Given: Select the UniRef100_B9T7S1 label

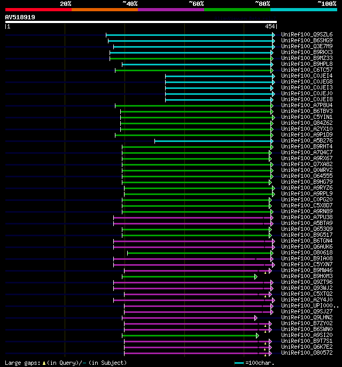Looking at the screenshot, I should point(307,341).
